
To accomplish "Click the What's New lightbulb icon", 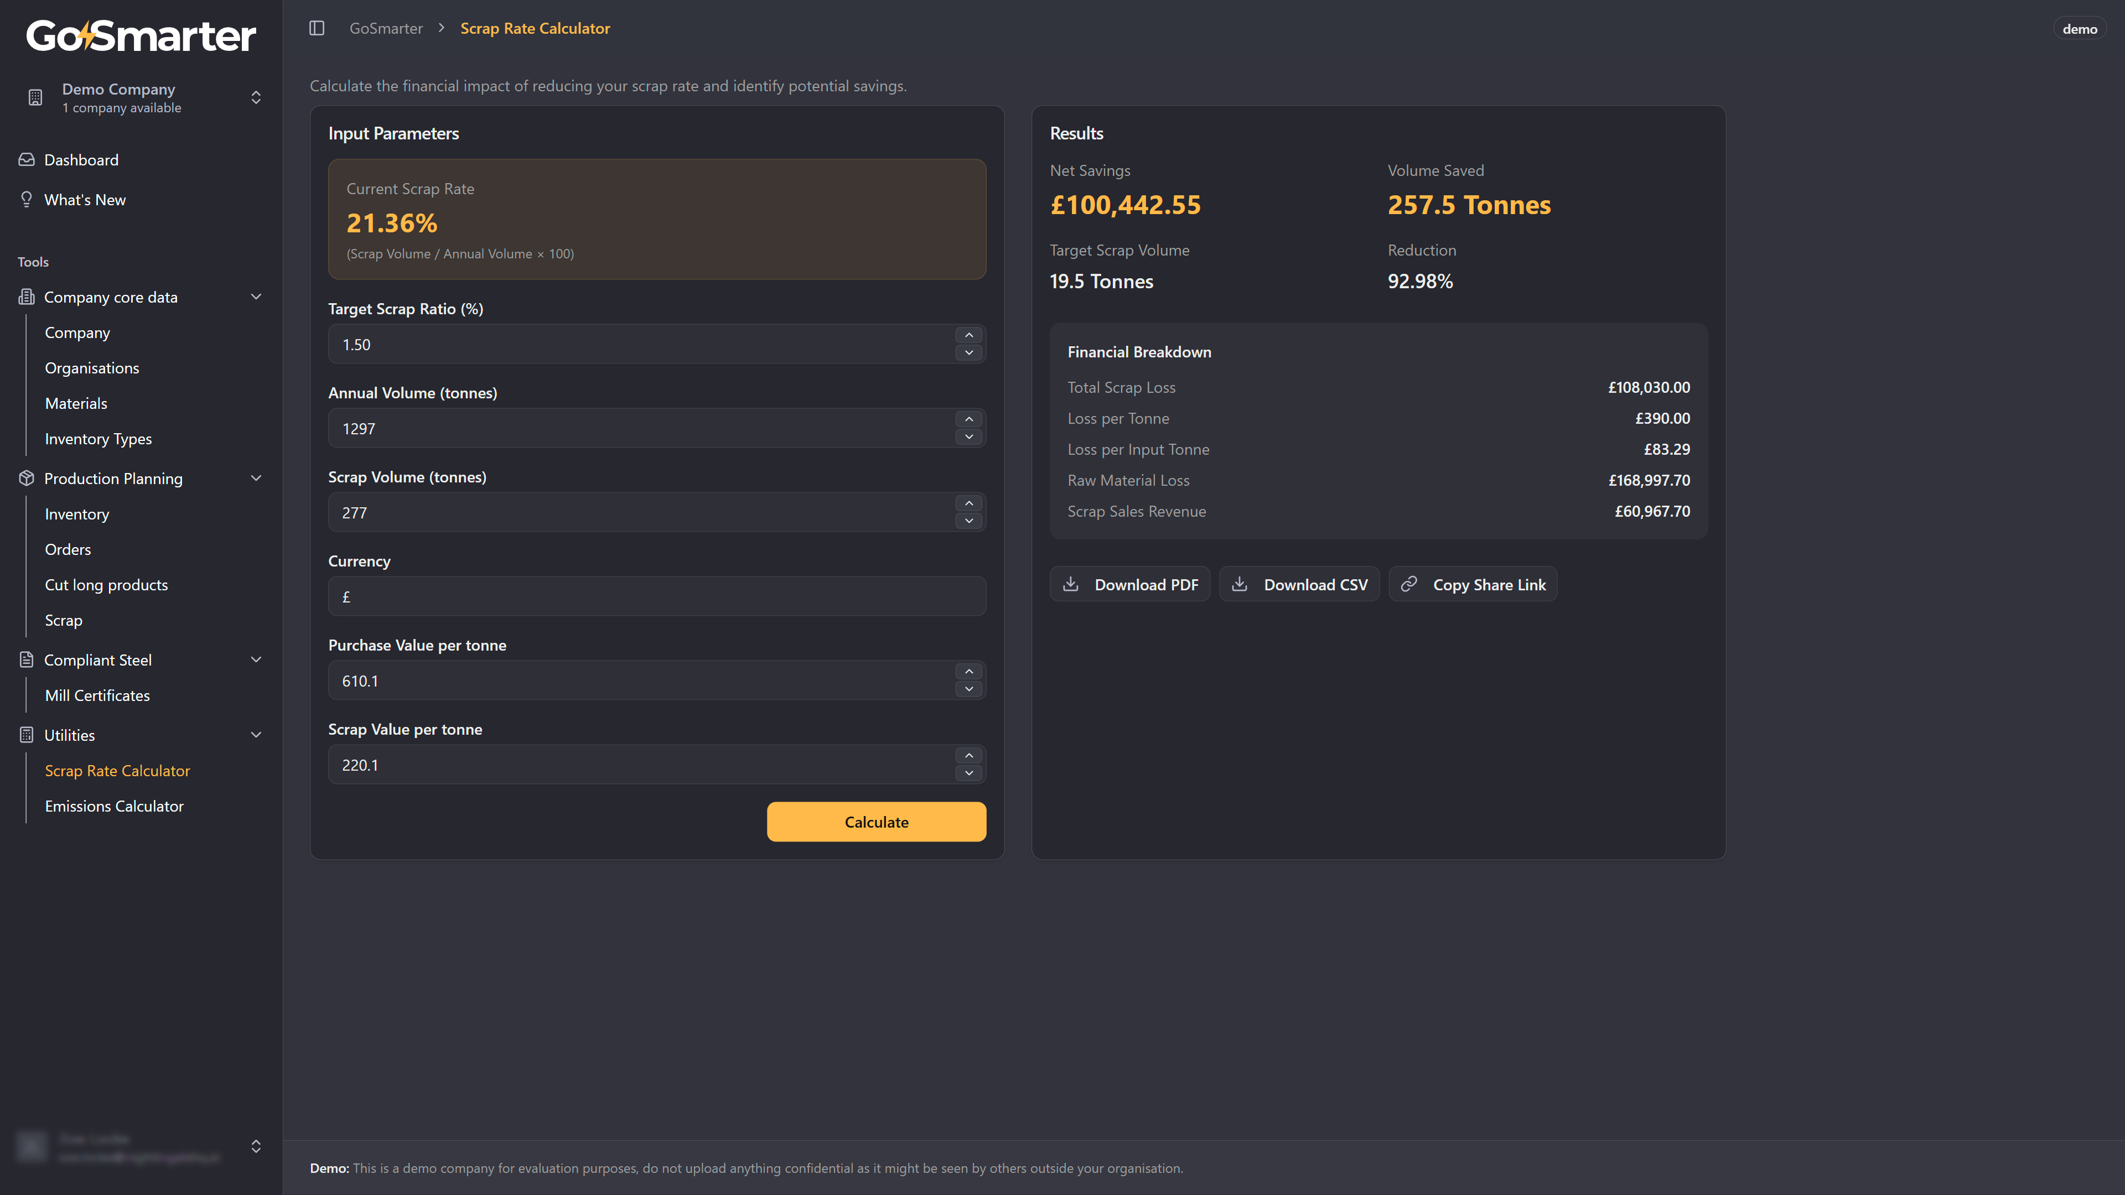I will [x=27, y=200].
